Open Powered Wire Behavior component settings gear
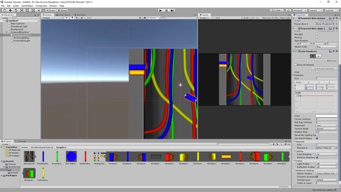 click(337, 18)
